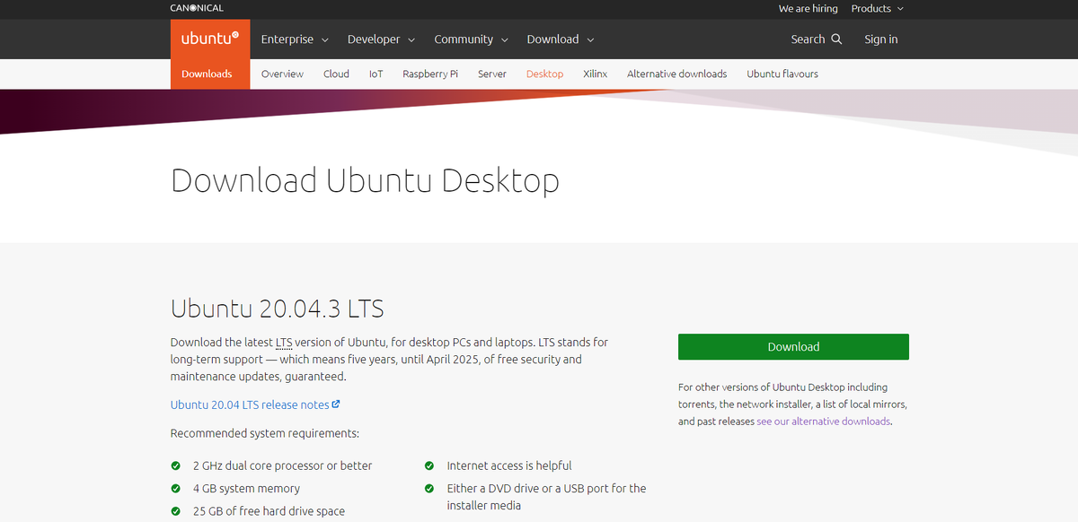The image size is (1078, 522).
Task: Click the checkmark icon beside system memory requirement
Action: pyautogui.click(x=175, y=488)
